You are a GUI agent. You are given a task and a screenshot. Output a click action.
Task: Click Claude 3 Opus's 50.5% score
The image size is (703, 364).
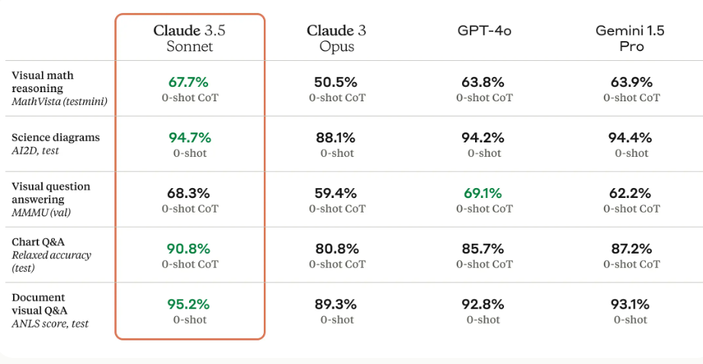coord(336,82)
